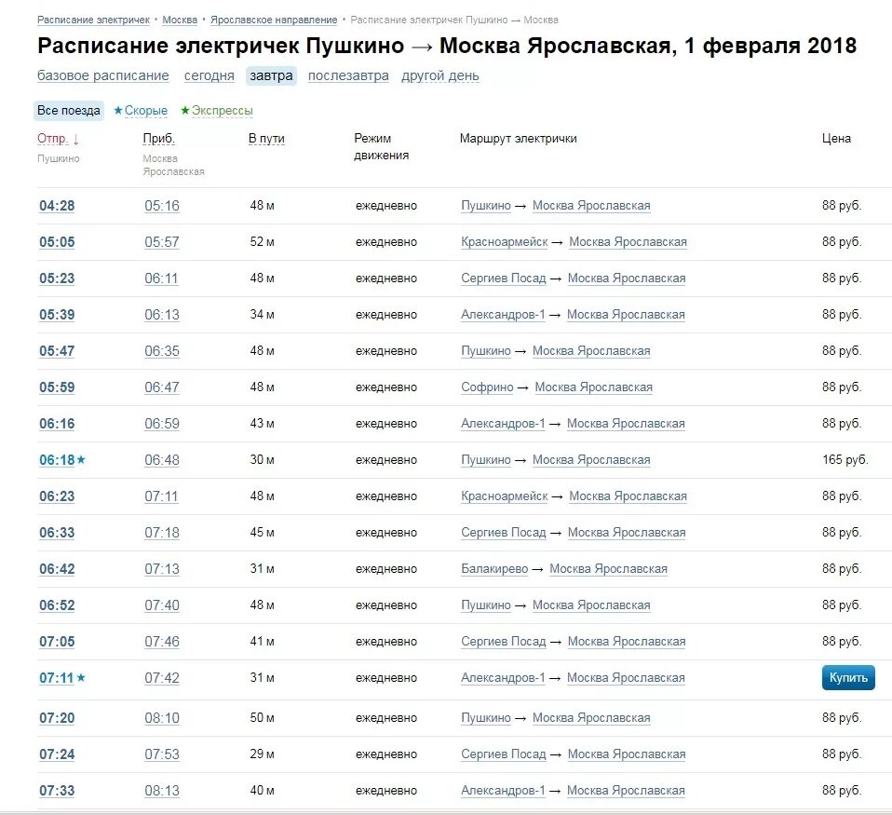
Task: Open Красноармейск station in 05:05 row
Action: 505,242
